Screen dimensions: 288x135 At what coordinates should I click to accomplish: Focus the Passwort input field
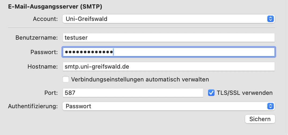click(x=168, y=52)
